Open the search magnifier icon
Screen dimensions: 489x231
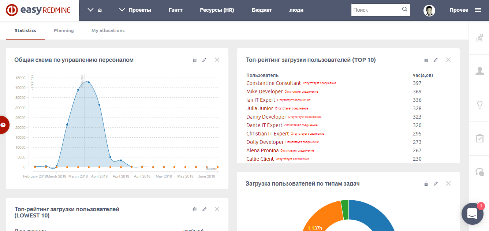(405, 10)
